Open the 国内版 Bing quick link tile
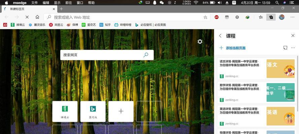 click(93, 112)
